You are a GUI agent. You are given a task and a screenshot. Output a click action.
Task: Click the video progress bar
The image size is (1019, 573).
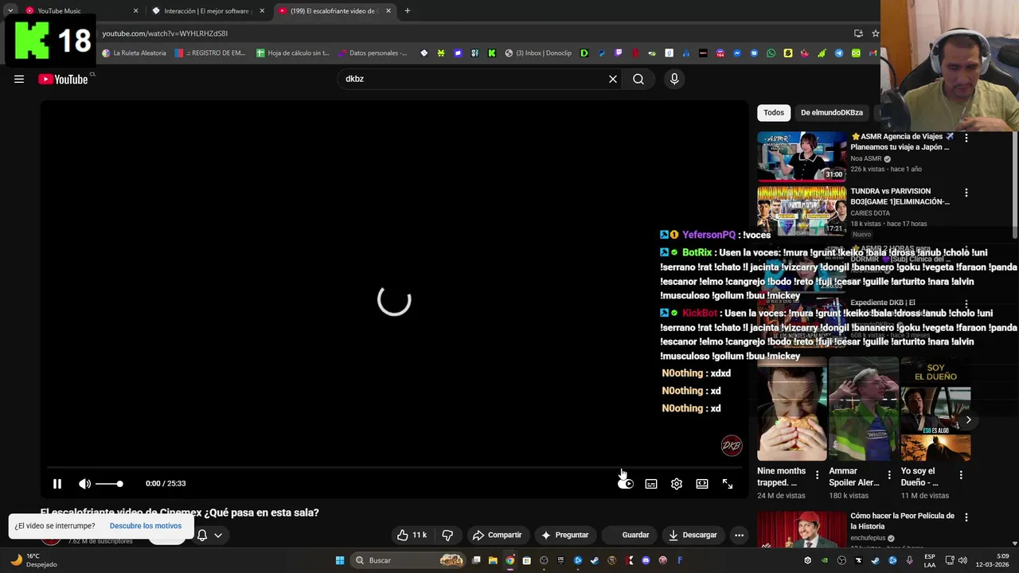(394, 468)
